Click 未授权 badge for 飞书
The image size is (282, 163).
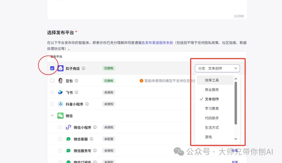(x=109, y=92)
